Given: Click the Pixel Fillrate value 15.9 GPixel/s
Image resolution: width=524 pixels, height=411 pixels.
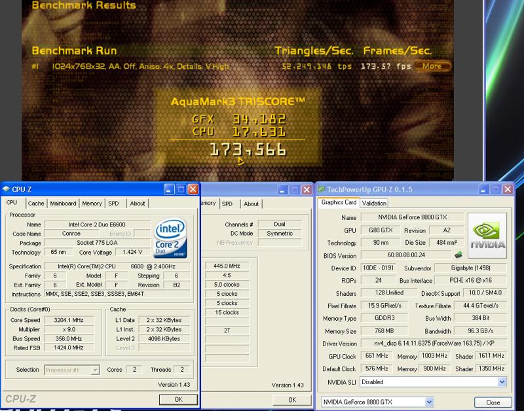Looking at the screenshot, I should click(384, 306).
